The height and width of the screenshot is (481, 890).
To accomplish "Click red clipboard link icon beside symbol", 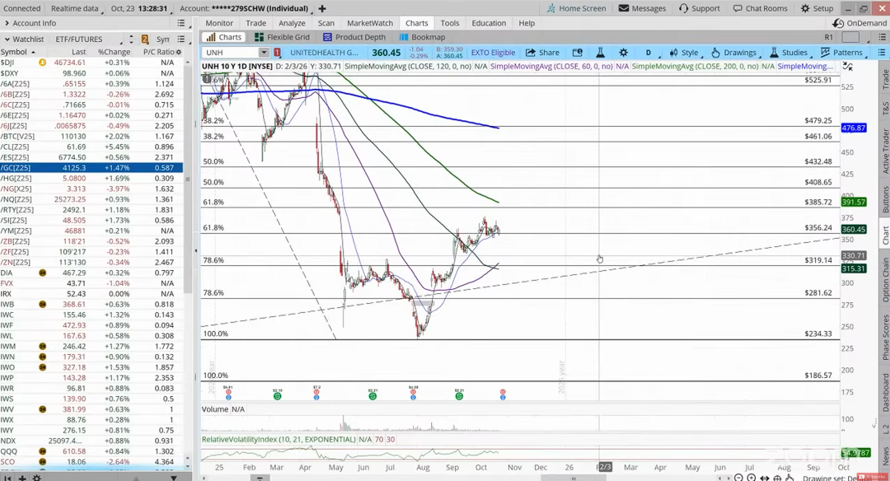I will click(x=277, y=52).
